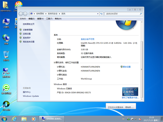163x122 pixels.
Task: Click the scrollbar down arrow
Action: [x=142, y=99]
